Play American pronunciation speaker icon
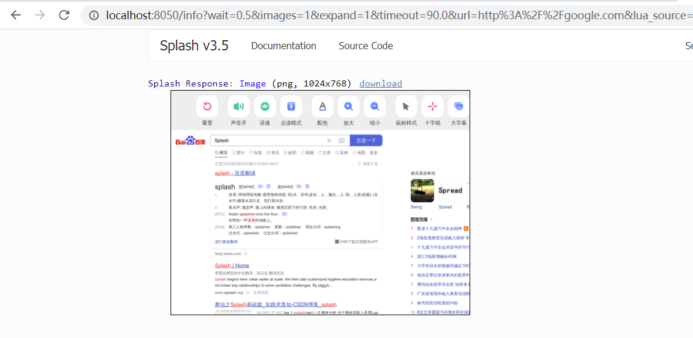The width and height of the screenshot is (693, 338). coord(299,187)
